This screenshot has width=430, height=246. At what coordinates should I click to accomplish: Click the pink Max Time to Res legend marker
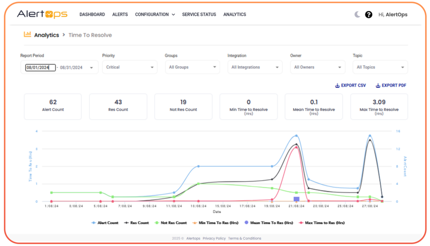(301, 223)
